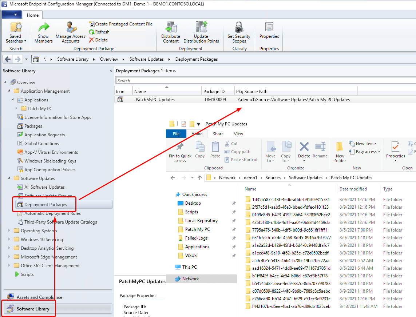Click Sources in Explorer address bar
This screenshot has width=416, height=317.
click(273, 178)
